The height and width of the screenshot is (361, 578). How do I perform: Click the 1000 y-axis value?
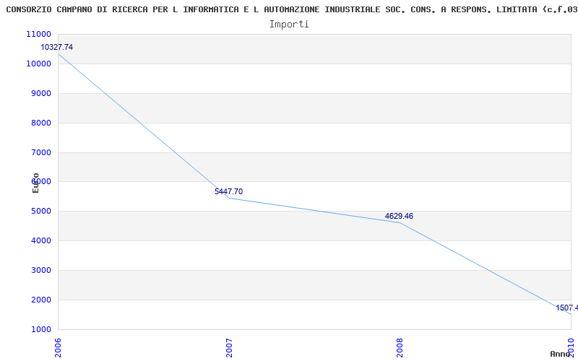[40, 329]
